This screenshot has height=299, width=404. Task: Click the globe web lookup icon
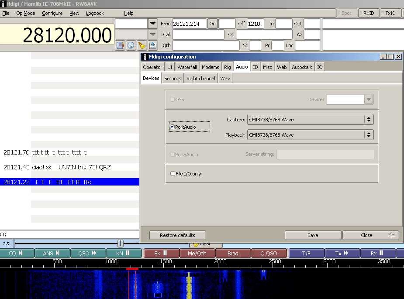(131, 45)
